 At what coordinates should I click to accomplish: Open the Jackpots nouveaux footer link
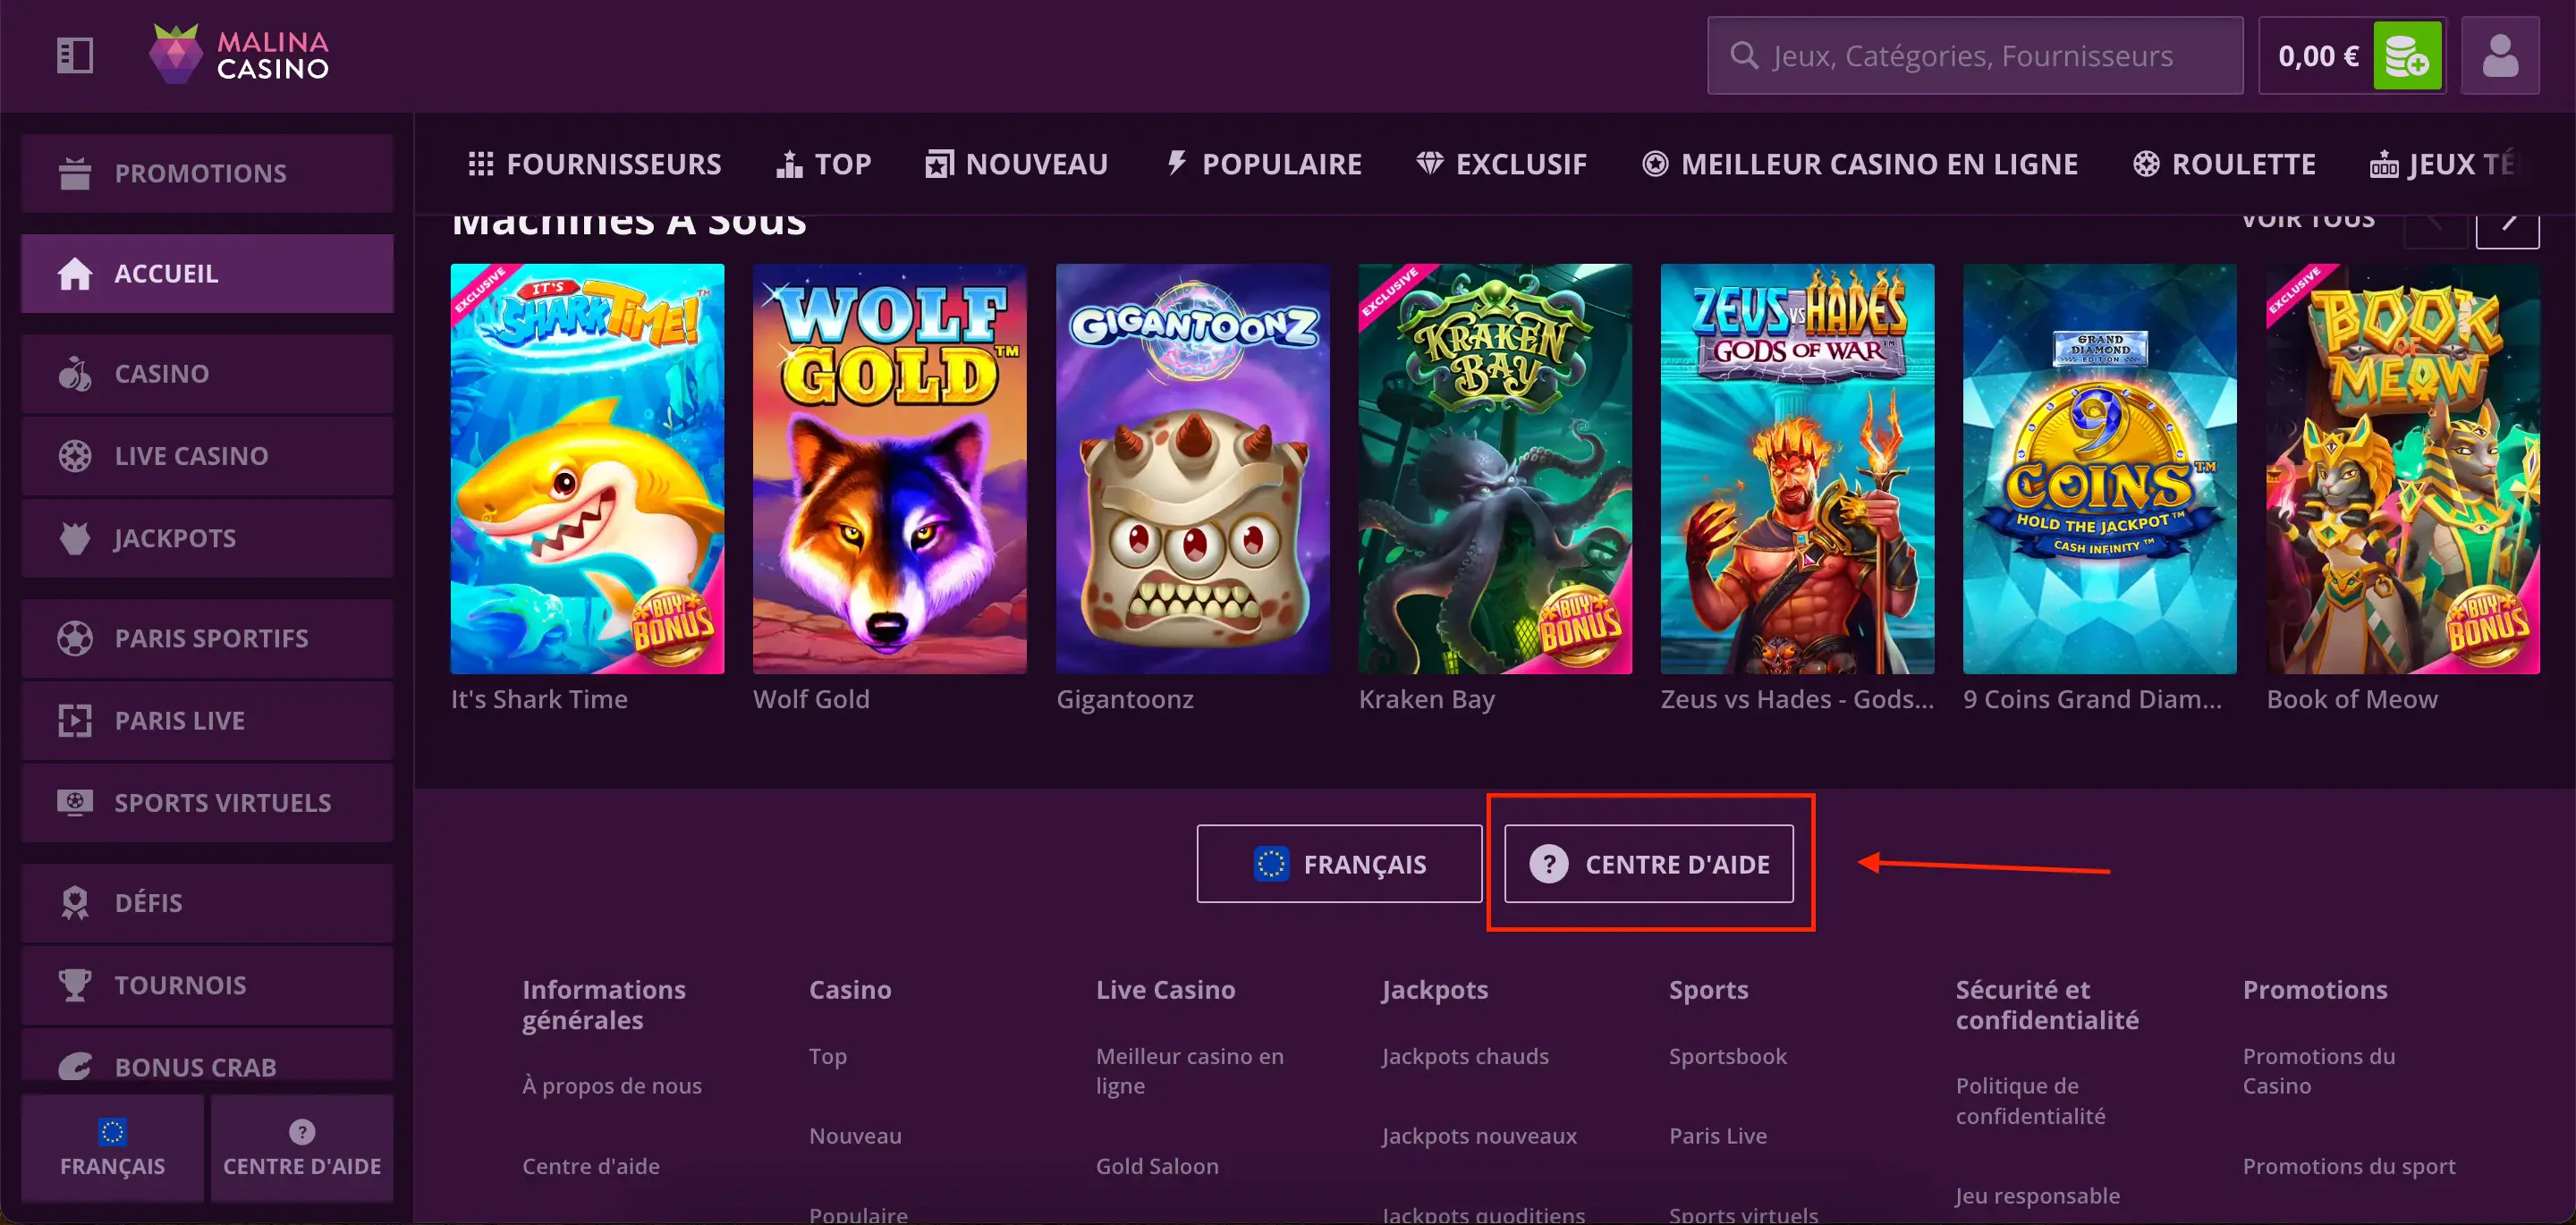(x=1479, y=1136)
